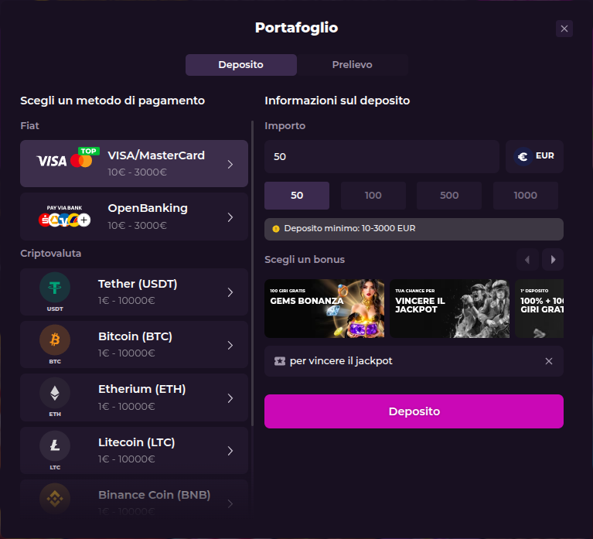Click the payment methods list scrollbar
593x539 pixels.
pos(253,271)
